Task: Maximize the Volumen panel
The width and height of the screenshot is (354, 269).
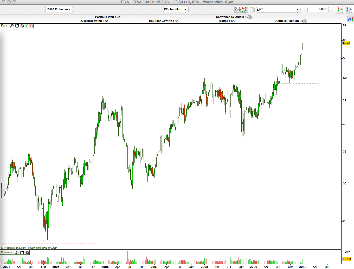Action: [22, 252]
